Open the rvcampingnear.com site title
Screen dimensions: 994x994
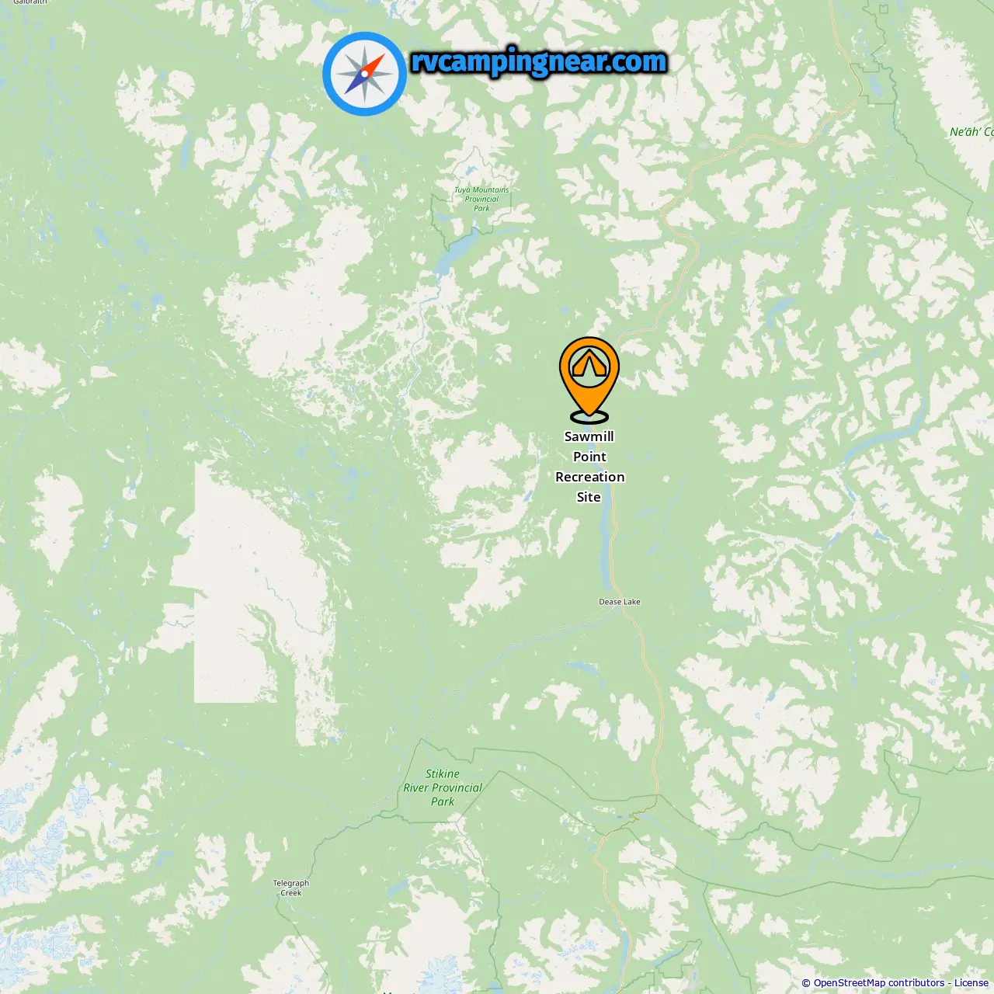[539, 62]
